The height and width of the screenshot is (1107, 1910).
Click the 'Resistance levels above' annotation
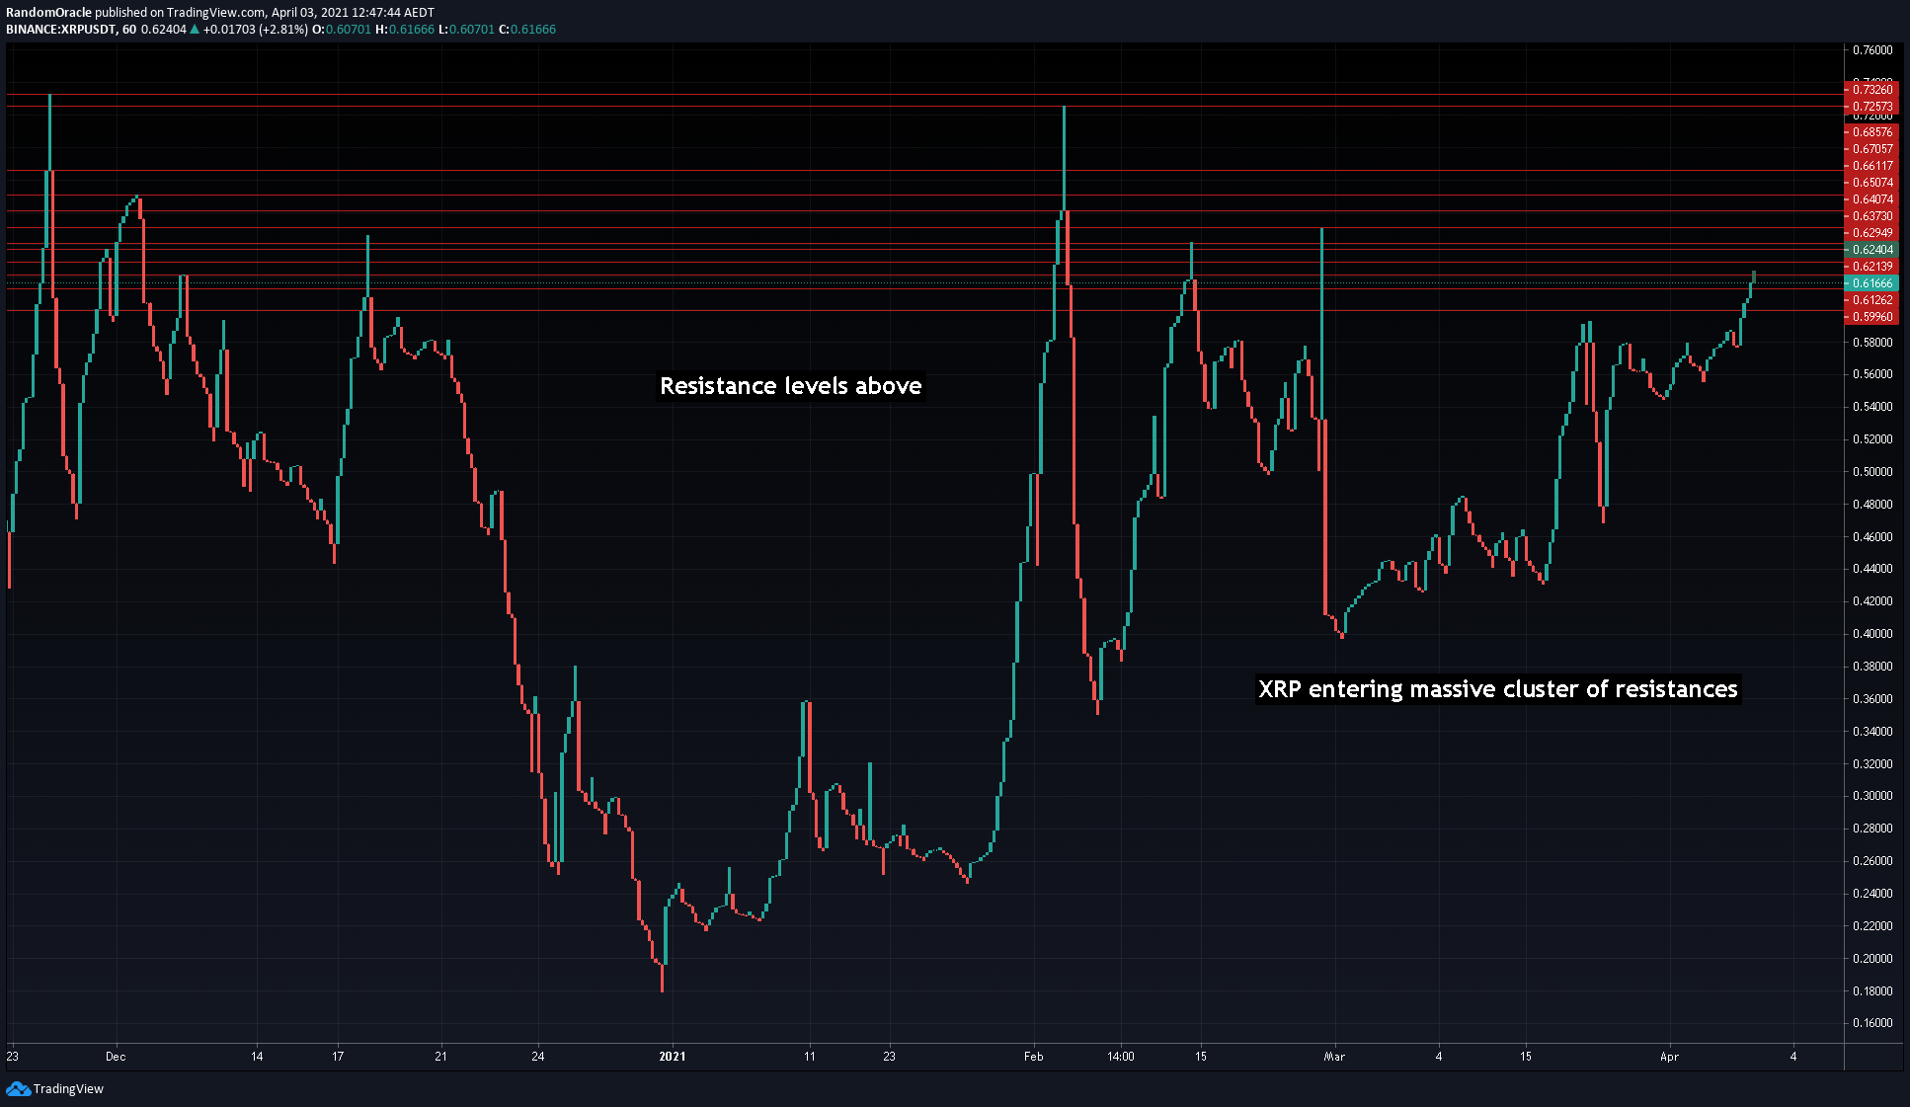791,386
